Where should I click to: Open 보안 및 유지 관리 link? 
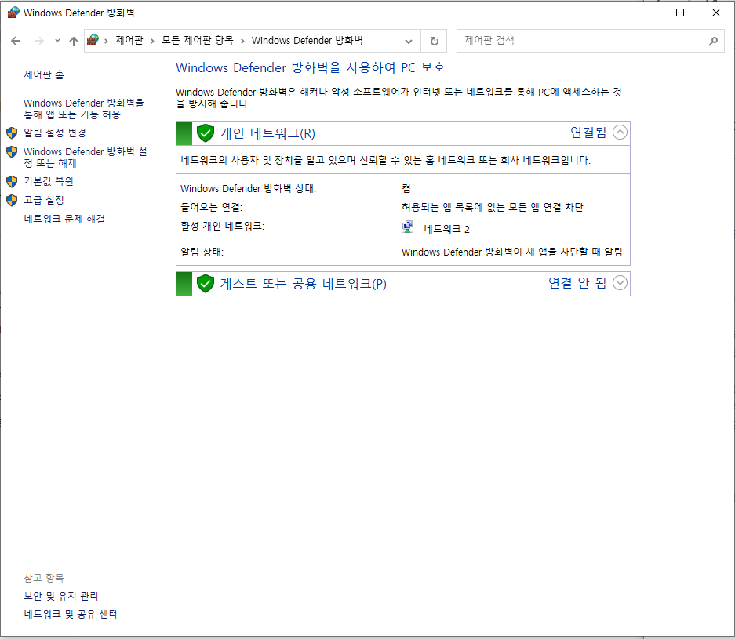point(61,596)
